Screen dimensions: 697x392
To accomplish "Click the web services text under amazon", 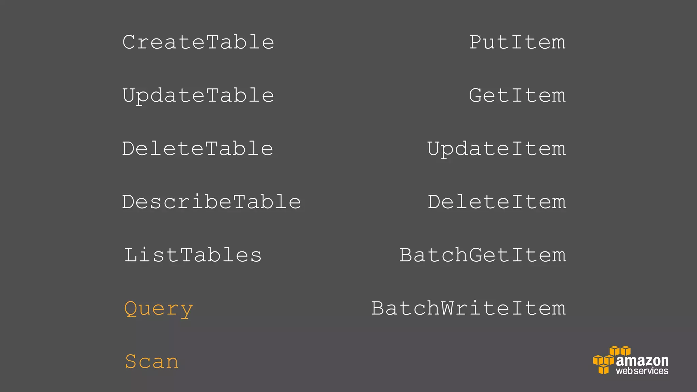I will (x=642, y=371).
